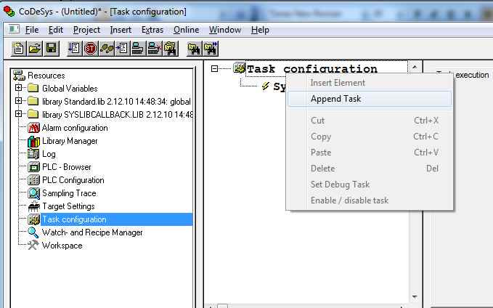493x308 pixels.
Task: Click the Global search toolbar icon
Action: [x=171, y=49]
